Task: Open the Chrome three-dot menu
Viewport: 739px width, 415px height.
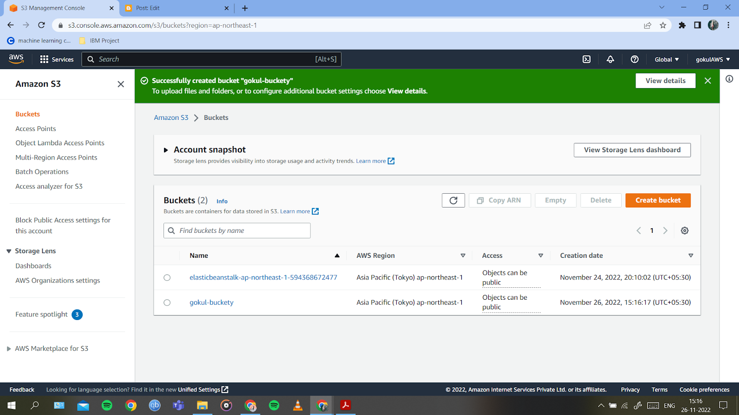Action: pos(728,25)
